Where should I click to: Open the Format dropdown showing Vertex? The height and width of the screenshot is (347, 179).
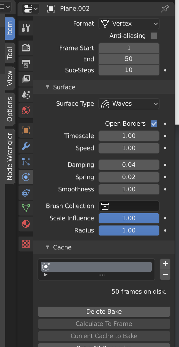click(129, 24)
